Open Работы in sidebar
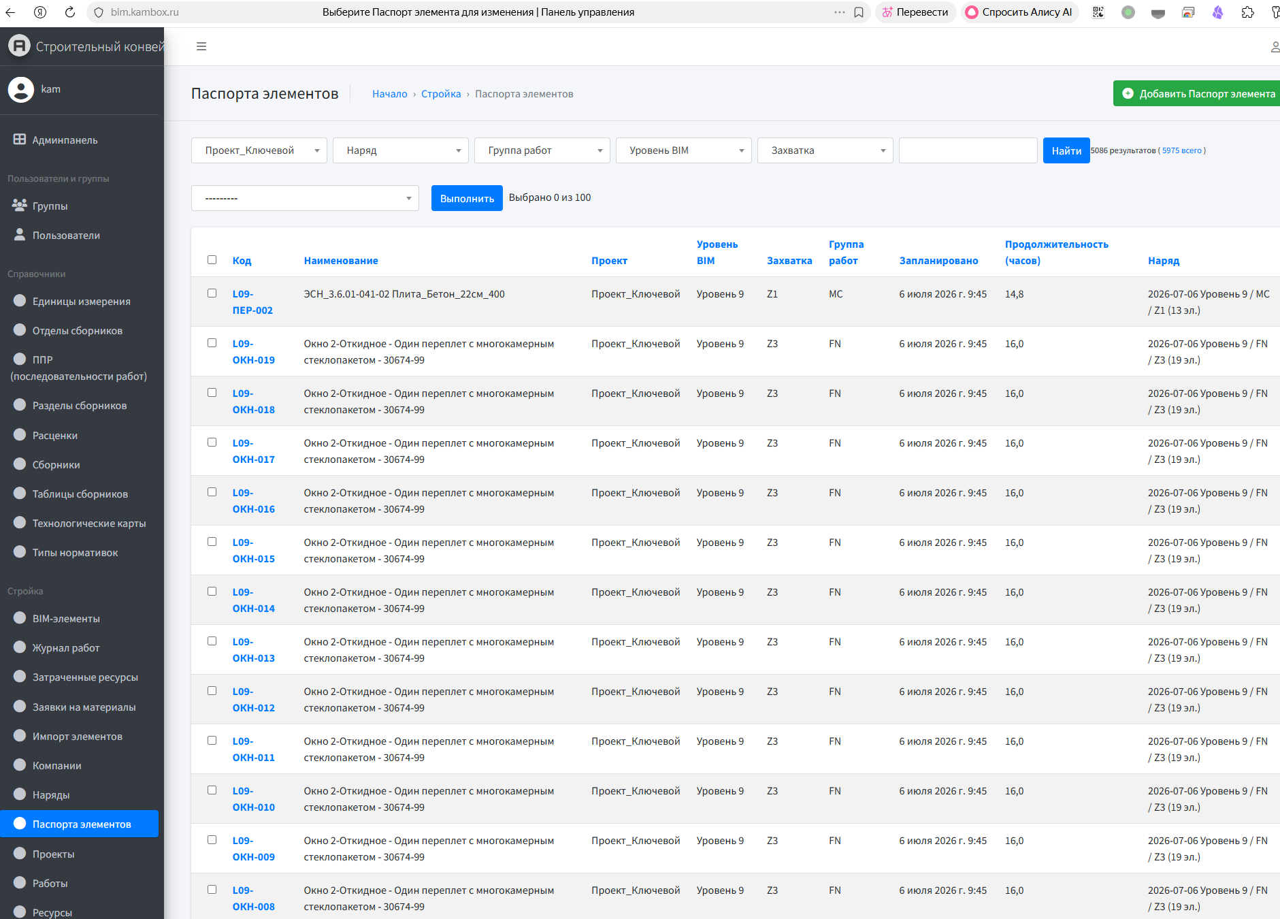 tap(80, 883)
